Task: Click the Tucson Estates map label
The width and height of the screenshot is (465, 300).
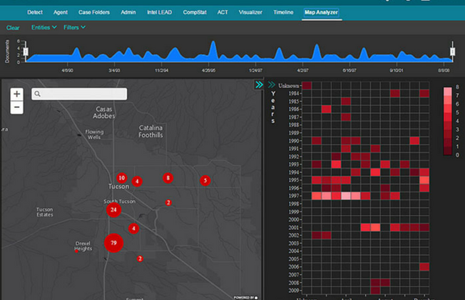Action: pyautogui.click(x=45, y=211)
